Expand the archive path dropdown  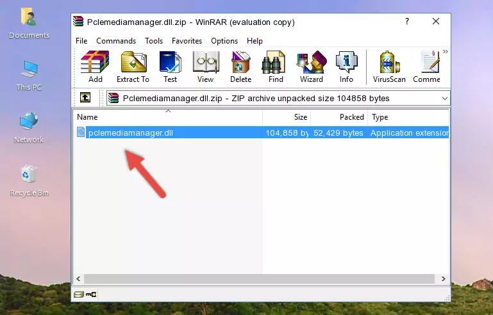click(x=444, y=99)
